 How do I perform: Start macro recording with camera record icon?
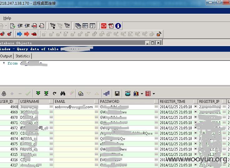tap(52, 26)
